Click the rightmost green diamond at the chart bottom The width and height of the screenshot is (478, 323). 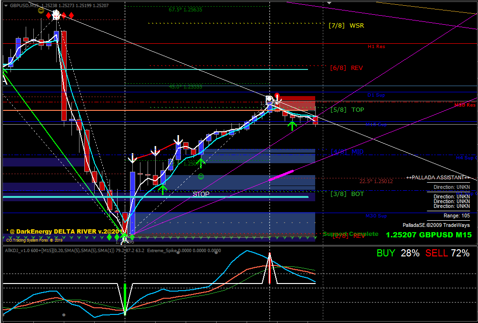point(132,237)
